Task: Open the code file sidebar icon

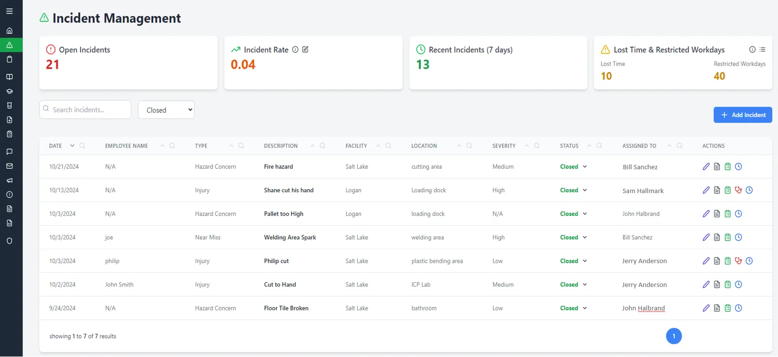Action: pos(9,223)
